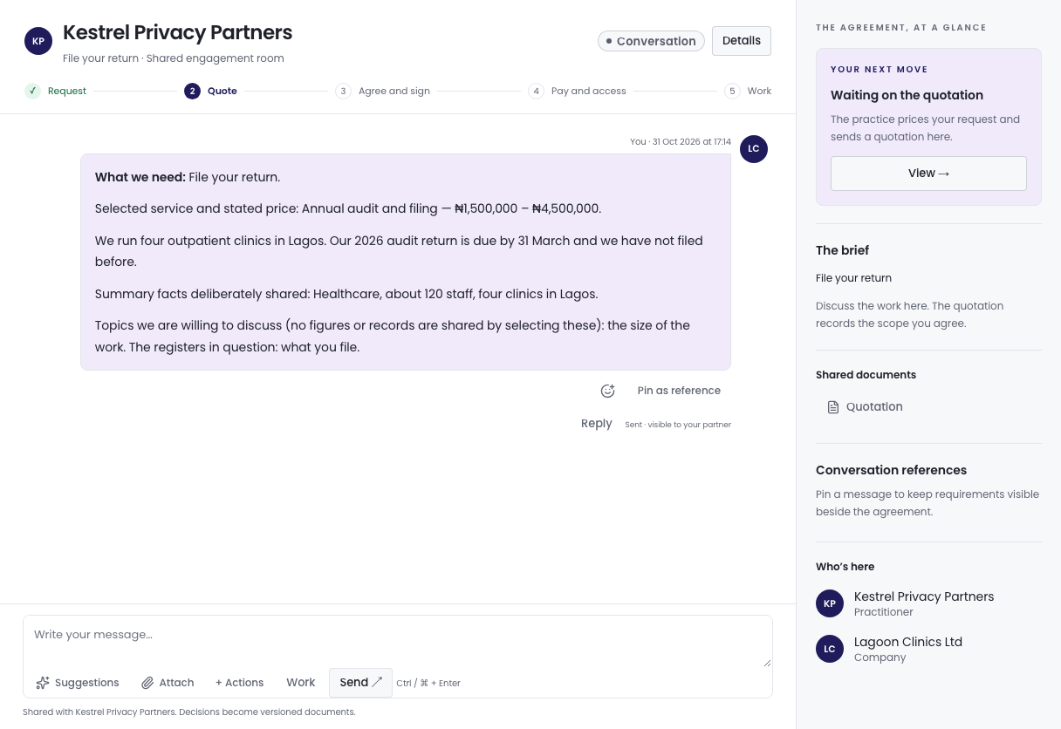Click View in Your Next Move card

(x=928, y=174)
